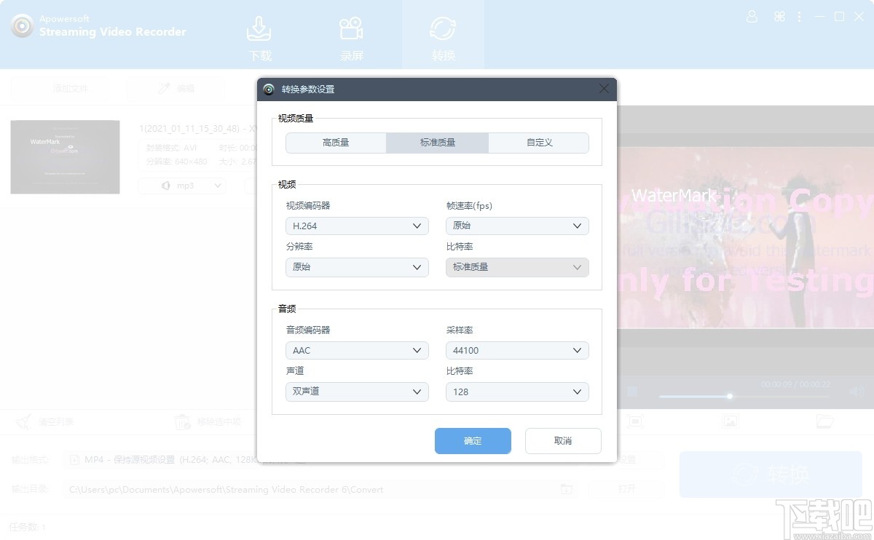The image size is (874, 540).
Task: Expand the 双声道 (stereo) channel dropdown
Action: point(357,392)
